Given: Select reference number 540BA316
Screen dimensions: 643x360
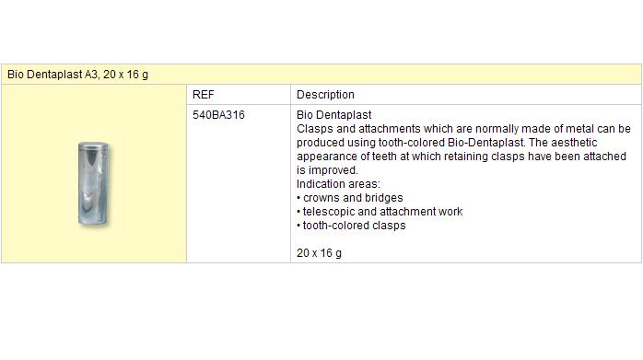Looking at the screenshot, I should click(218, 115).
